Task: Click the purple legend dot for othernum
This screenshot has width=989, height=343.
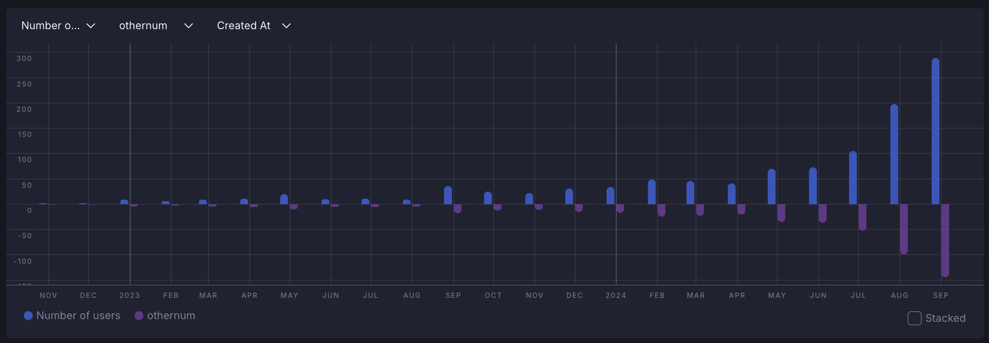Action: point(139,316)
